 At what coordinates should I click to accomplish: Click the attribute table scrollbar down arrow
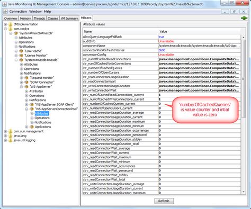tap(243, 192)
